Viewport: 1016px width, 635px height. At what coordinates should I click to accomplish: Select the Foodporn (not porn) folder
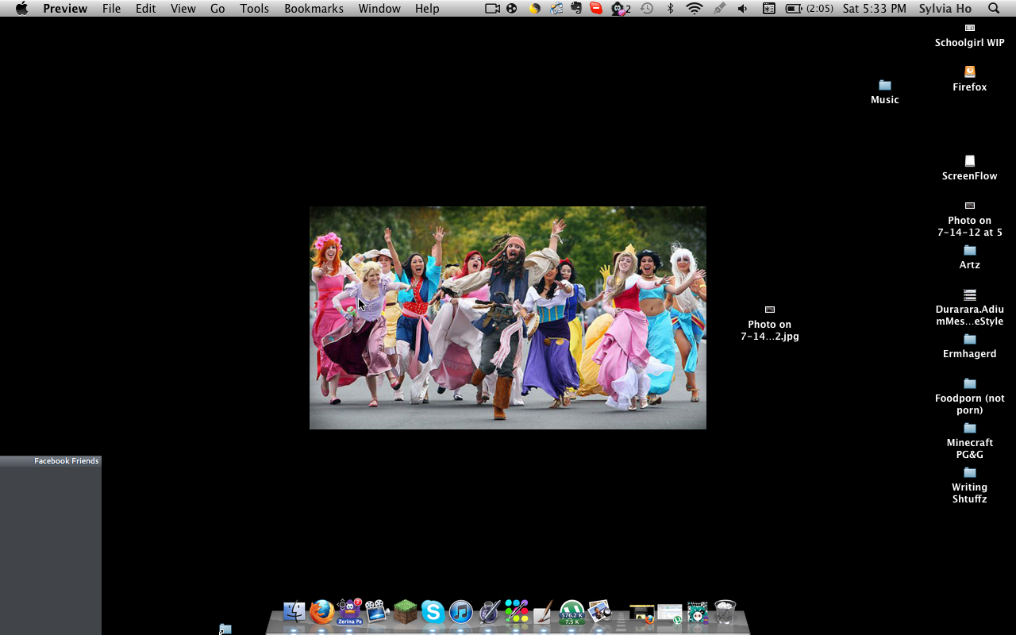[970, 397]
